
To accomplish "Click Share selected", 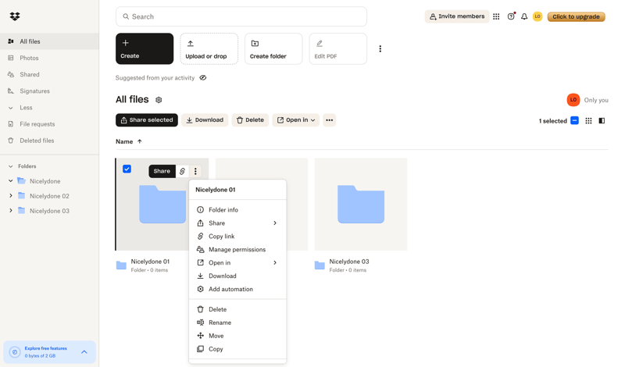I will pos(147,120).
